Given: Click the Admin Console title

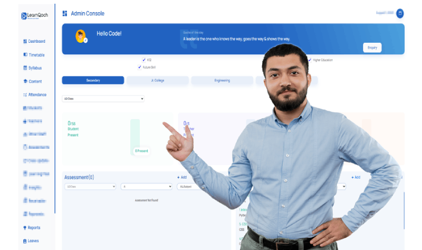Looking at the screenshot, I should coord(88,14).
